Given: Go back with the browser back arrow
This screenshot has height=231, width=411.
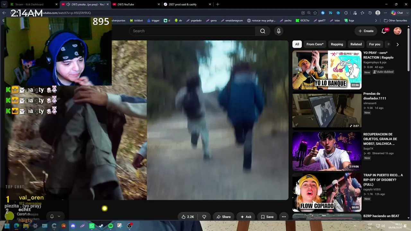Looking at the screenshot, I should point(4,13).
